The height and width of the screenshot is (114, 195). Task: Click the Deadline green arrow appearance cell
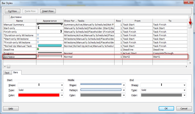click(50, 49)
